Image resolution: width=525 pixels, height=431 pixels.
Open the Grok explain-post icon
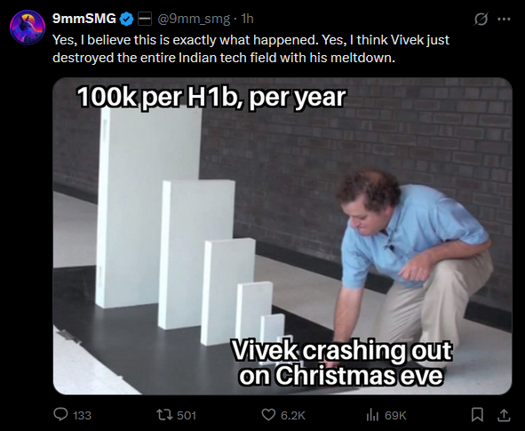(x=481, y=19)
